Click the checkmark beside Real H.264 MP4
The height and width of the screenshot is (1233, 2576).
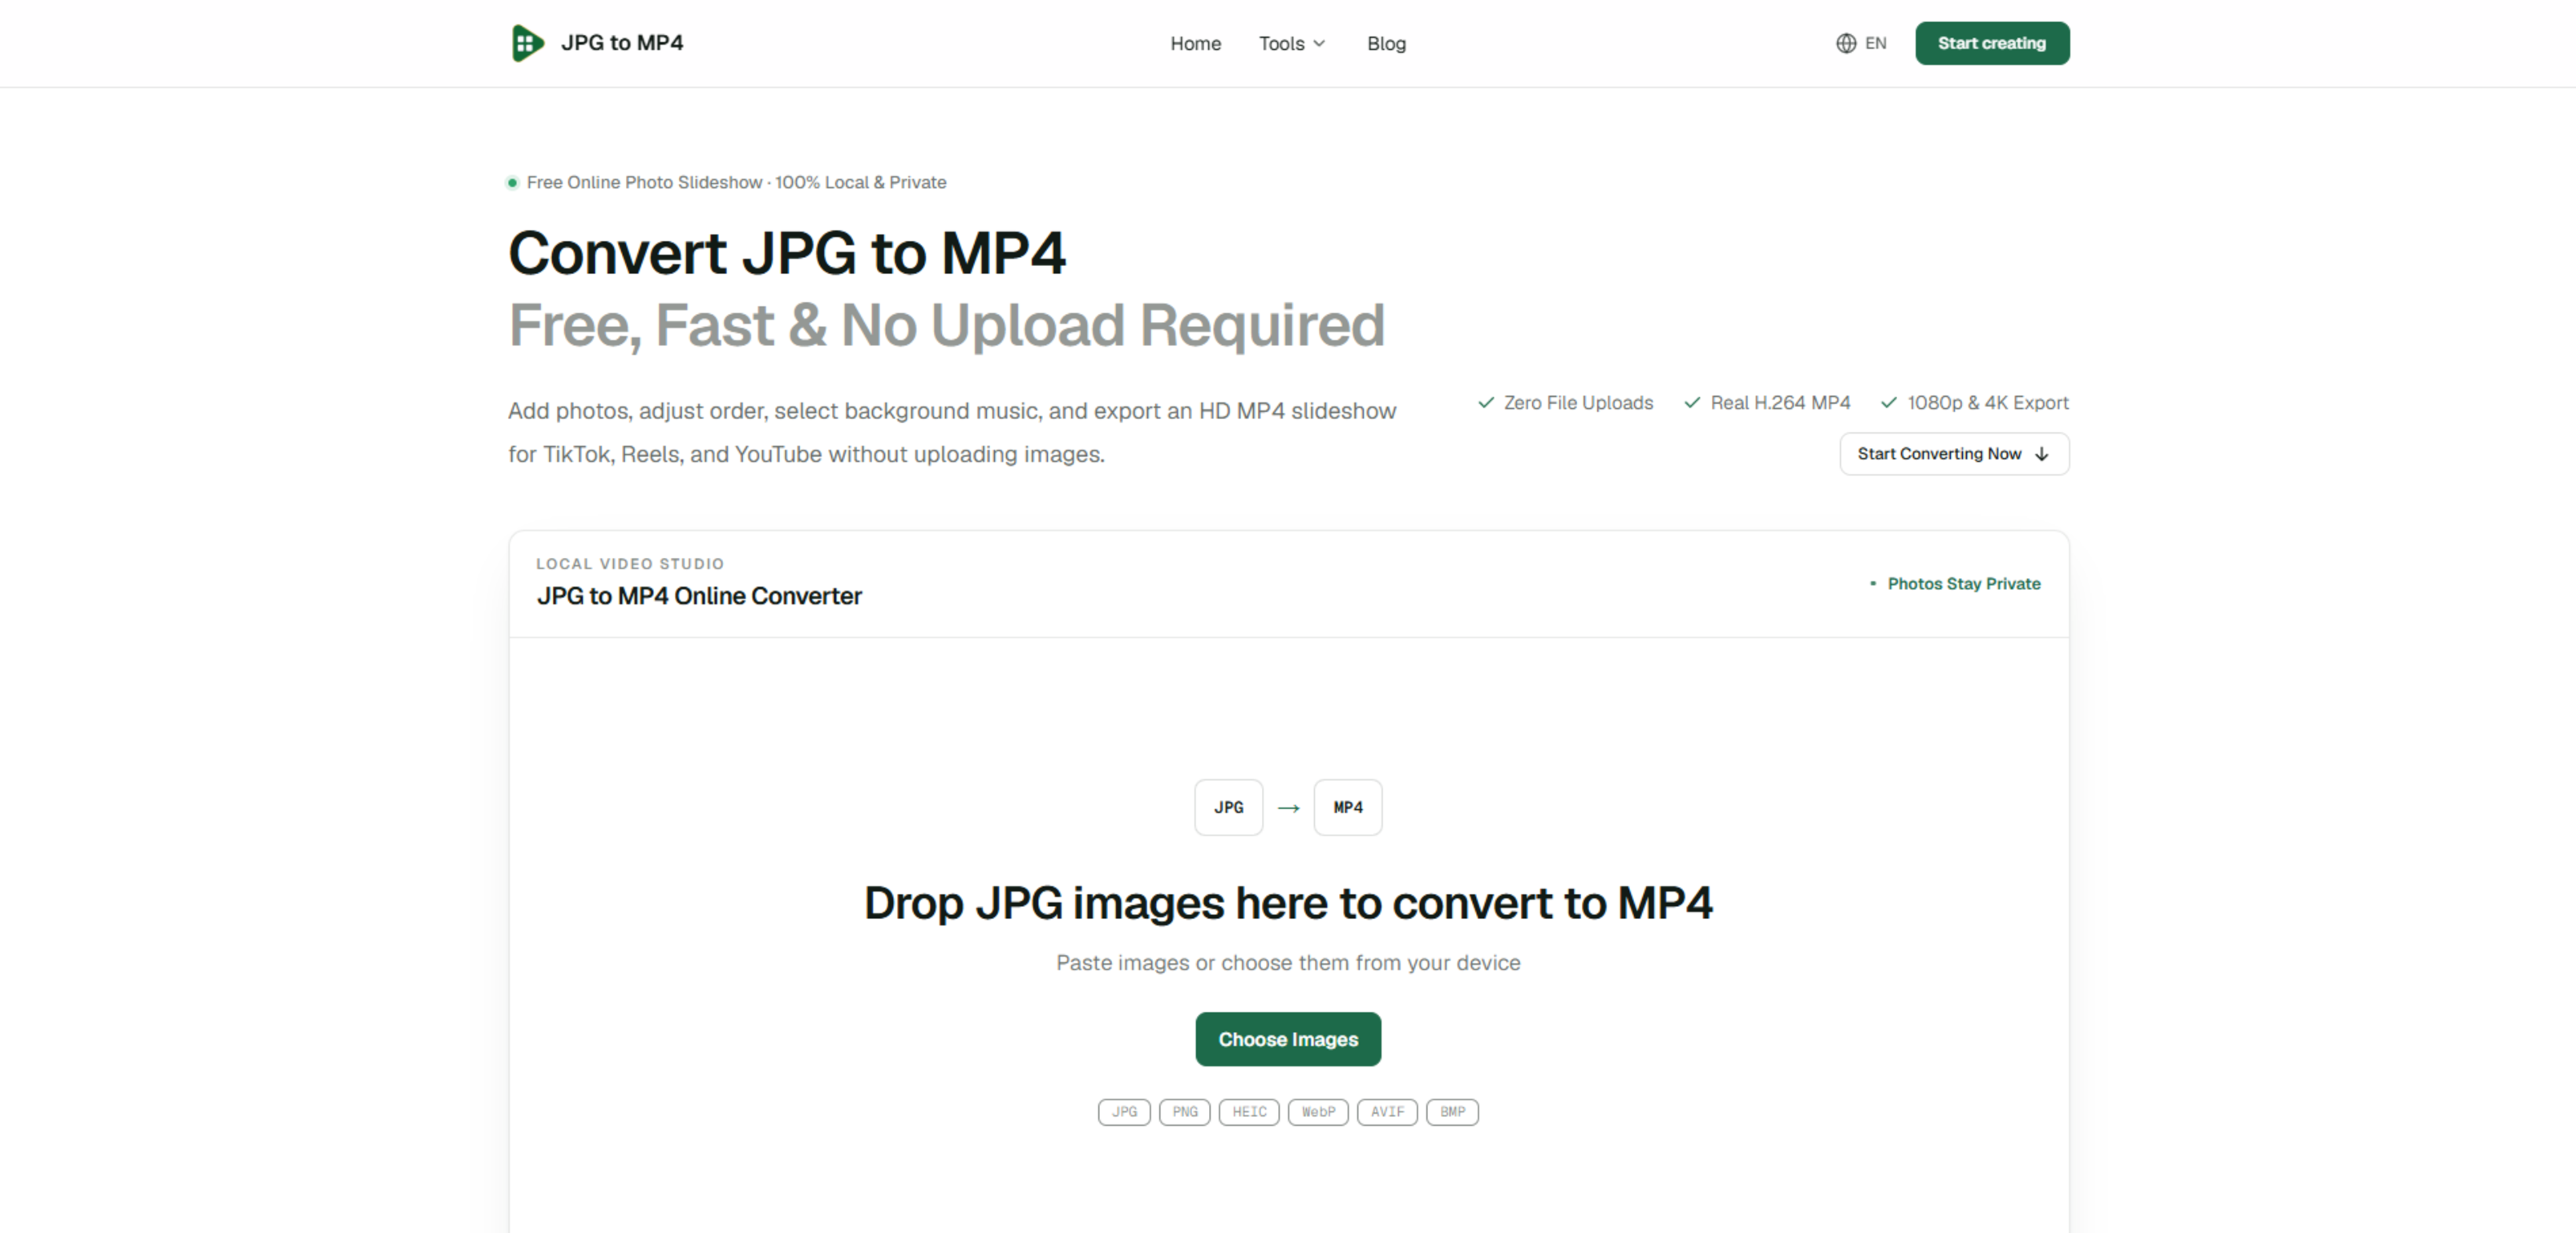tap(1692, 403)
